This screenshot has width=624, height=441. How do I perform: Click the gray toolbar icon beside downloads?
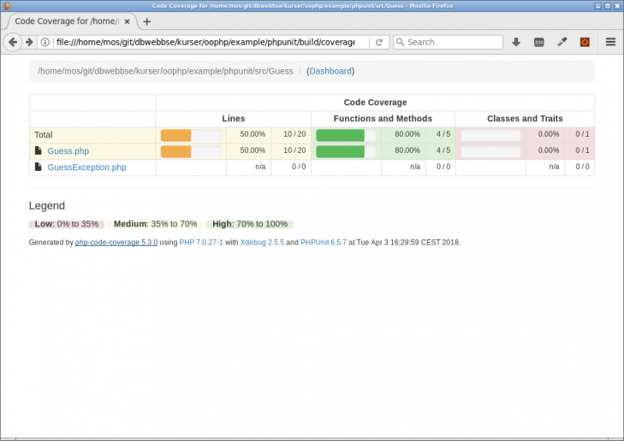pyautogui.click(x=539, y=42)
